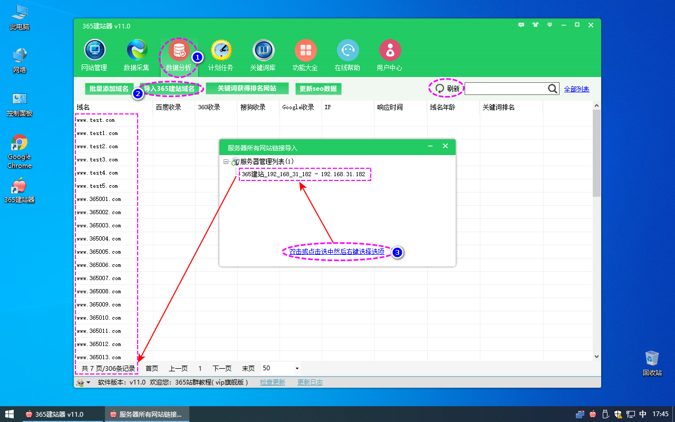Click 更新日志 link in status bar
Viewport: 675px width, 422px height.
pyautogui.click(x=310, y=382)
